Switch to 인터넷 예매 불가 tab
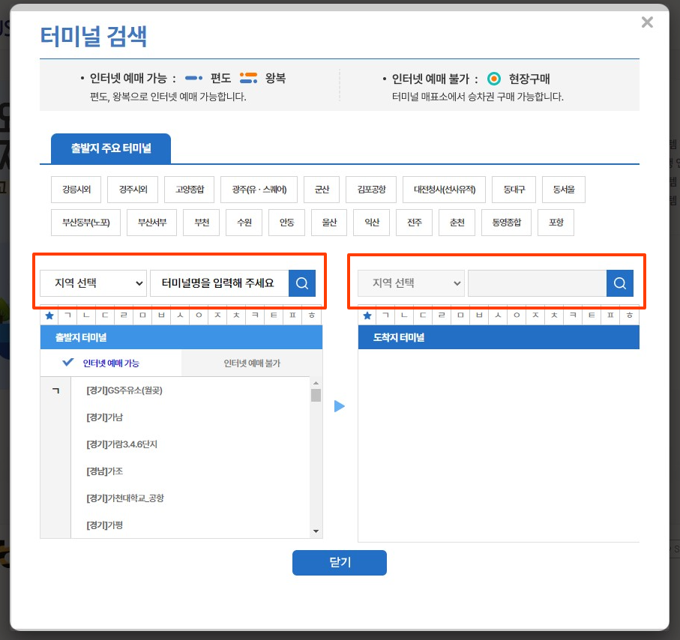 pos(252,363)
